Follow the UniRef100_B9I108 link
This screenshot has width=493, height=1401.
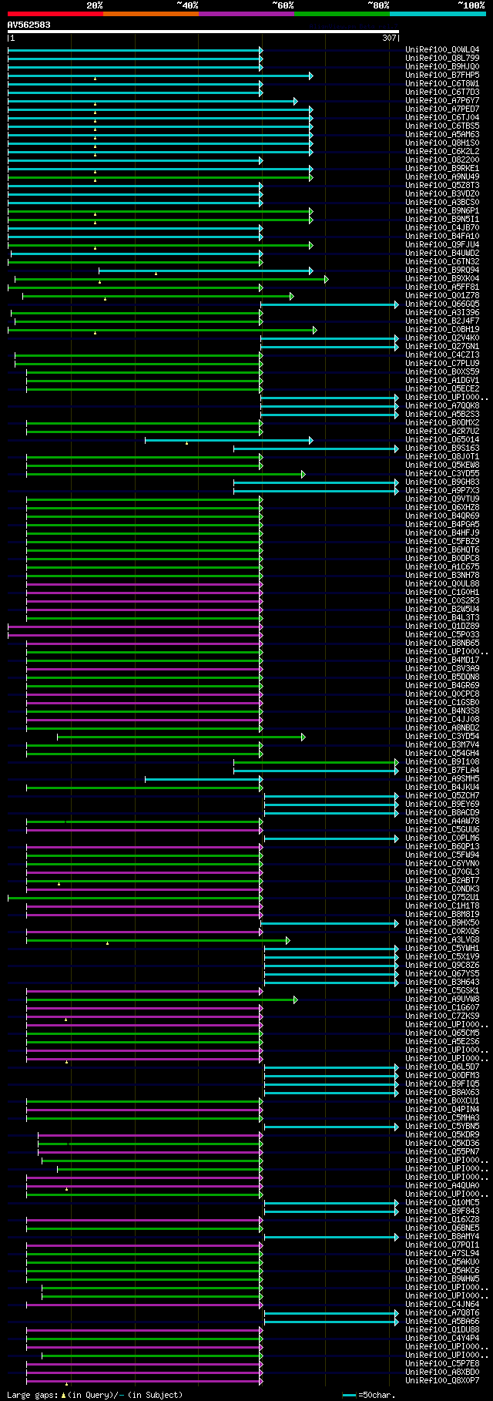coord(442,762)
